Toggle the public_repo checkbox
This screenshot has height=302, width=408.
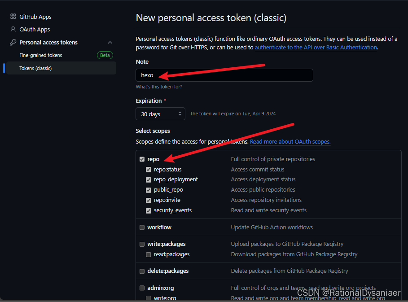tap(149, 190)
